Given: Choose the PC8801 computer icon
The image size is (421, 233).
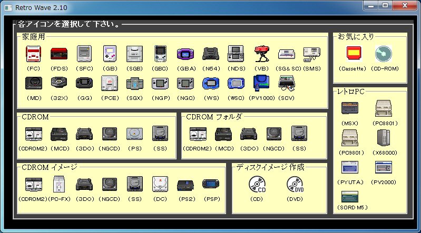Looking at the screenshot, I should 384,108.
